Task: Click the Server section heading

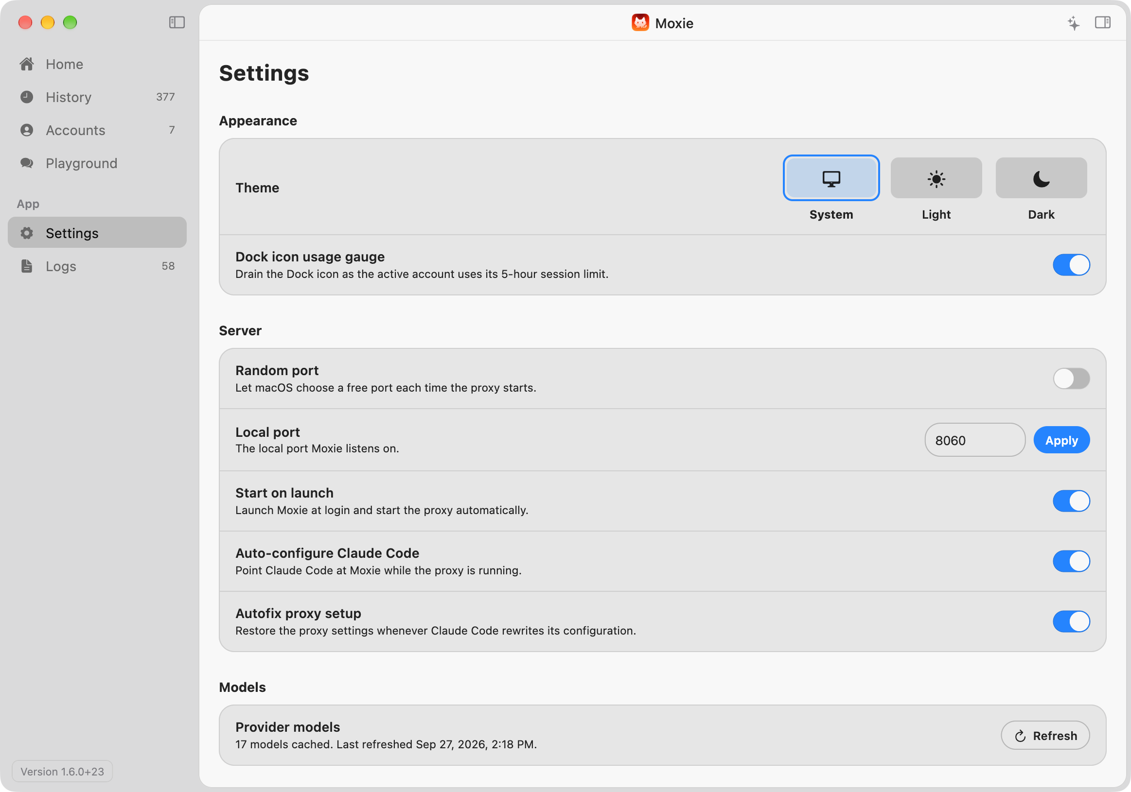Action: 240,331
